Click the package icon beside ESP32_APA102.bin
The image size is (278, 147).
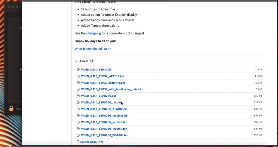tap(78, 76)
